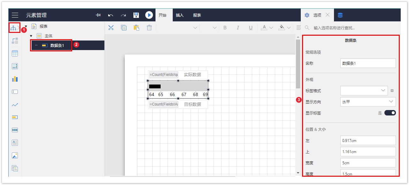The width and height of the screenshot is (409, 185).
Task: Click the undo arrow icon
Action: (x=111, y=15)
